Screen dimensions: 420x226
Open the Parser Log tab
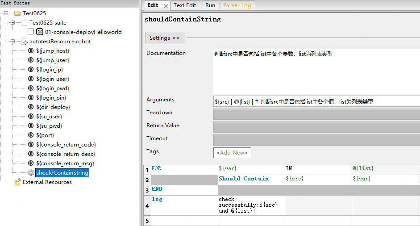pyautogui.click(x=237, y=5)
